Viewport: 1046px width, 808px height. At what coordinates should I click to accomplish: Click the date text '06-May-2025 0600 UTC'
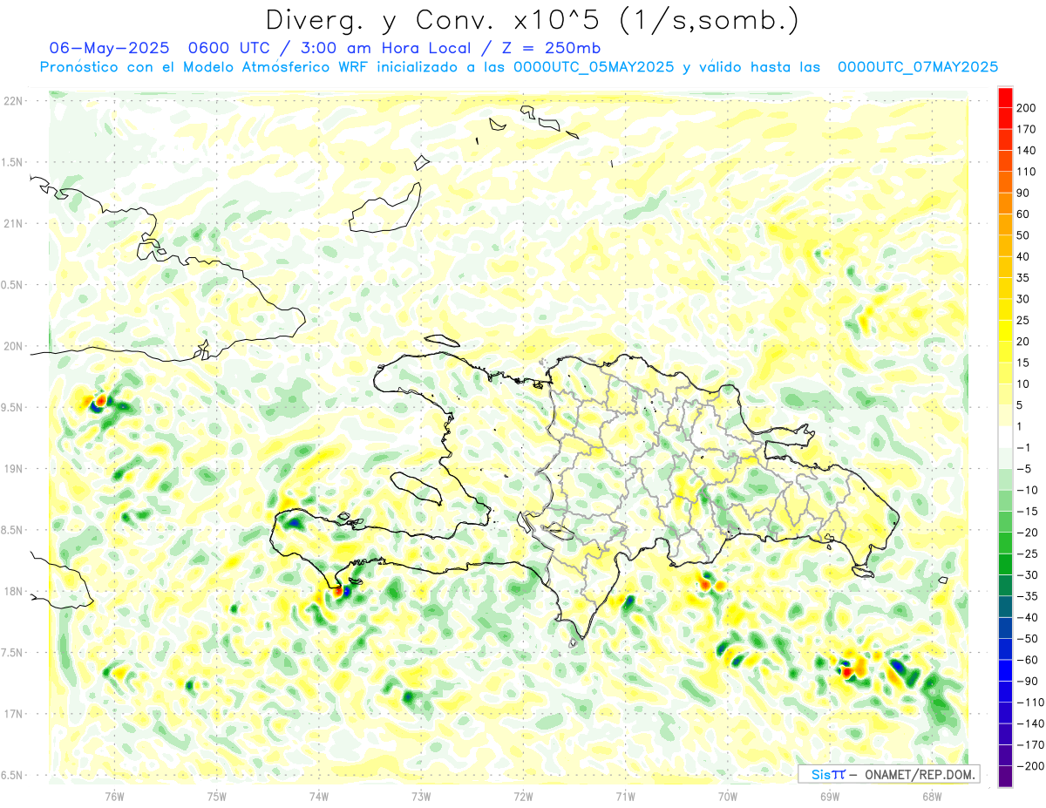[x=157, y=48]
